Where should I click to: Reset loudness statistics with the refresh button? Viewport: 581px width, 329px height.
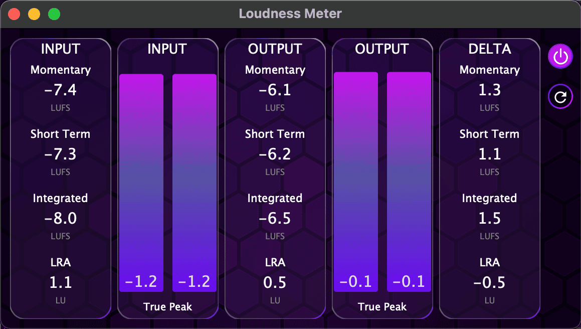560,96
